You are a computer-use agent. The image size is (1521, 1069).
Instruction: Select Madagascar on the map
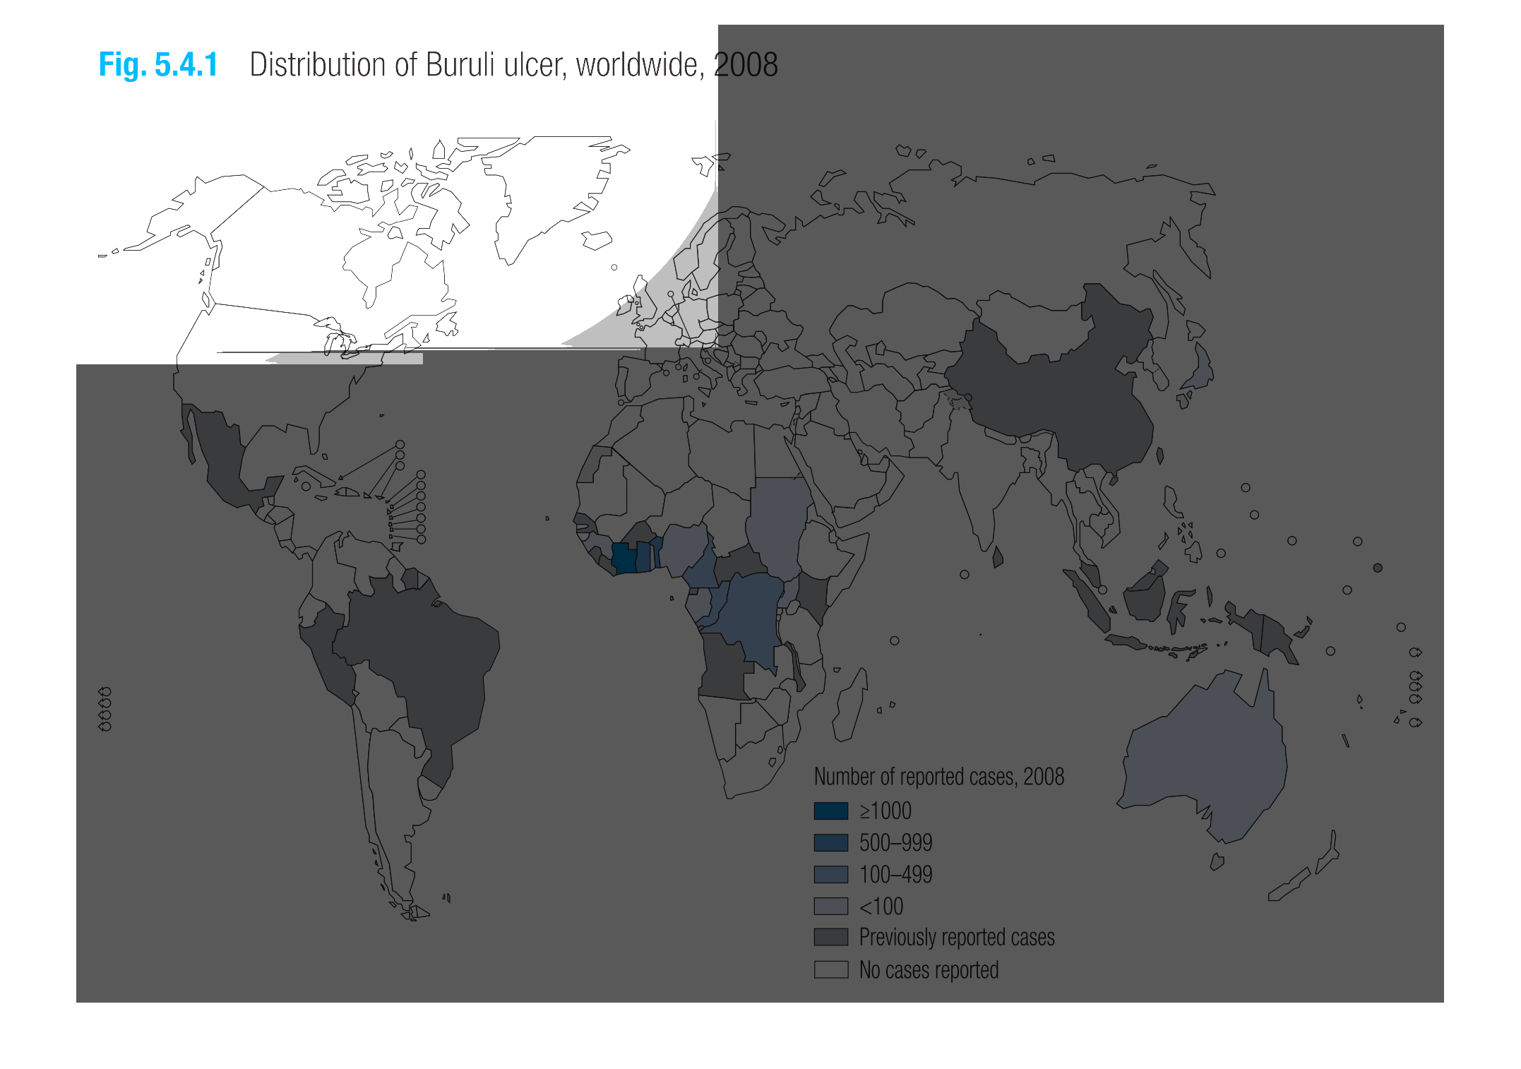(849, 706)
